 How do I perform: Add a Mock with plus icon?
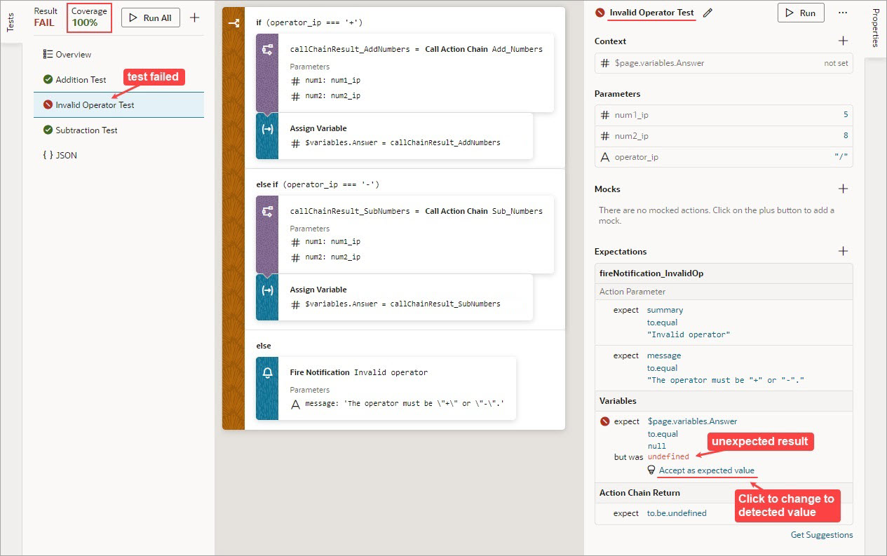click(x=844, y=189)
